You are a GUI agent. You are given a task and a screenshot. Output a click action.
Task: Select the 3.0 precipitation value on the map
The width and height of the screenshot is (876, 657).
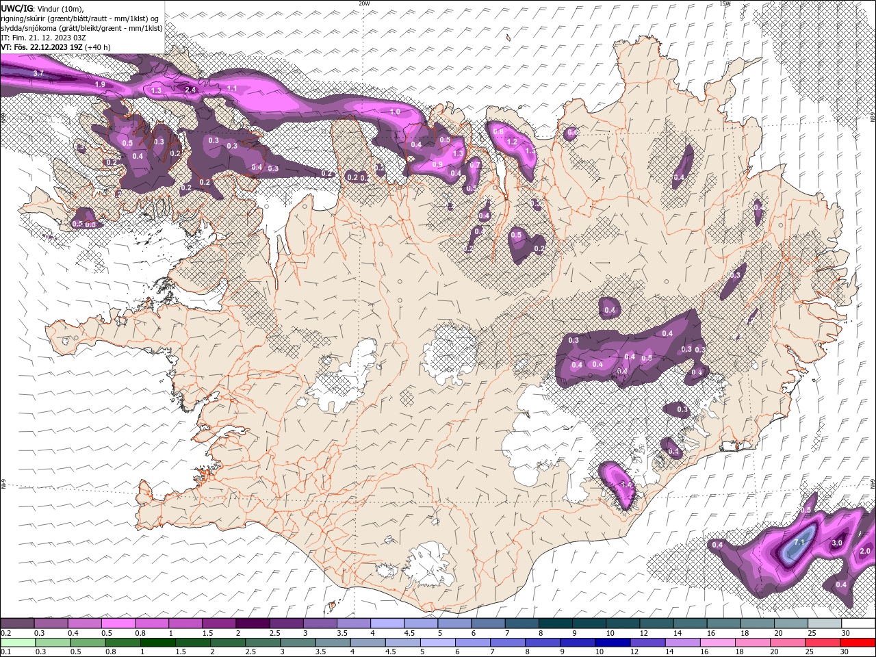[x=836, y=543]
